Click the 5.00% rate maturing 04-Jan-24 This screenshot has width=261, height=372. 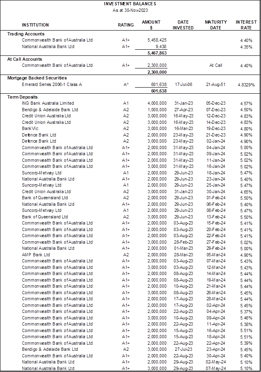246,147
